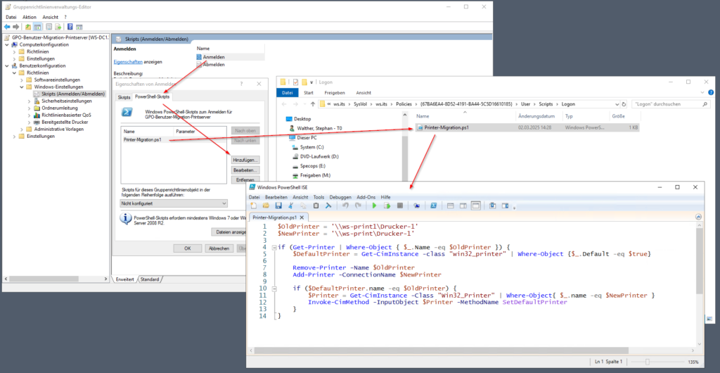The width and height of the screenshot is (720, 373).
Task: Click the Forward arrow in Group Policy Editor toolbar
Action: click(16, 27)
